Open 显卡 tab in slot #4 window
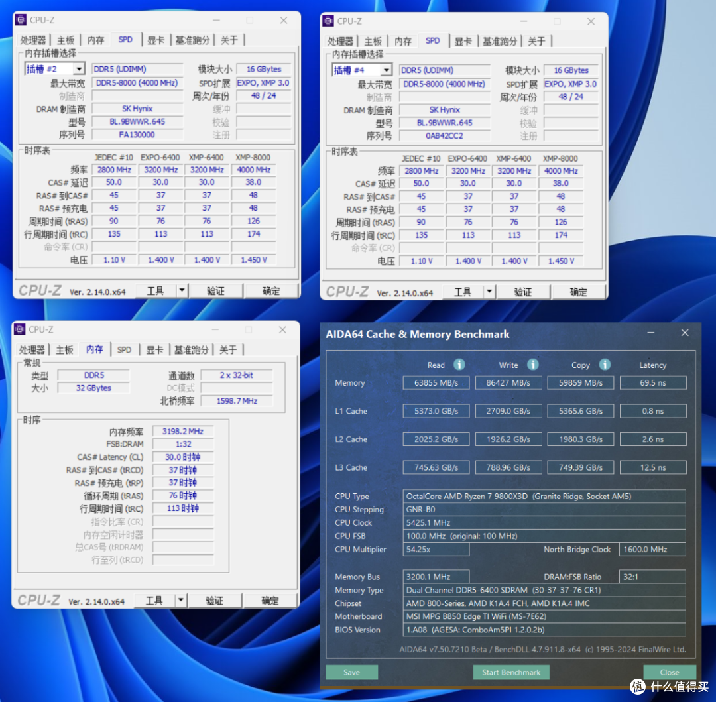Viewport: 716px width, 702px height. (x=463, y=41)
